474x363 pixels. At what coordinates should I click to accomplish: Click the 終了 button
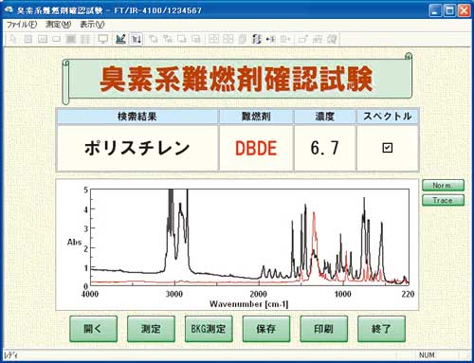point(381,329)
